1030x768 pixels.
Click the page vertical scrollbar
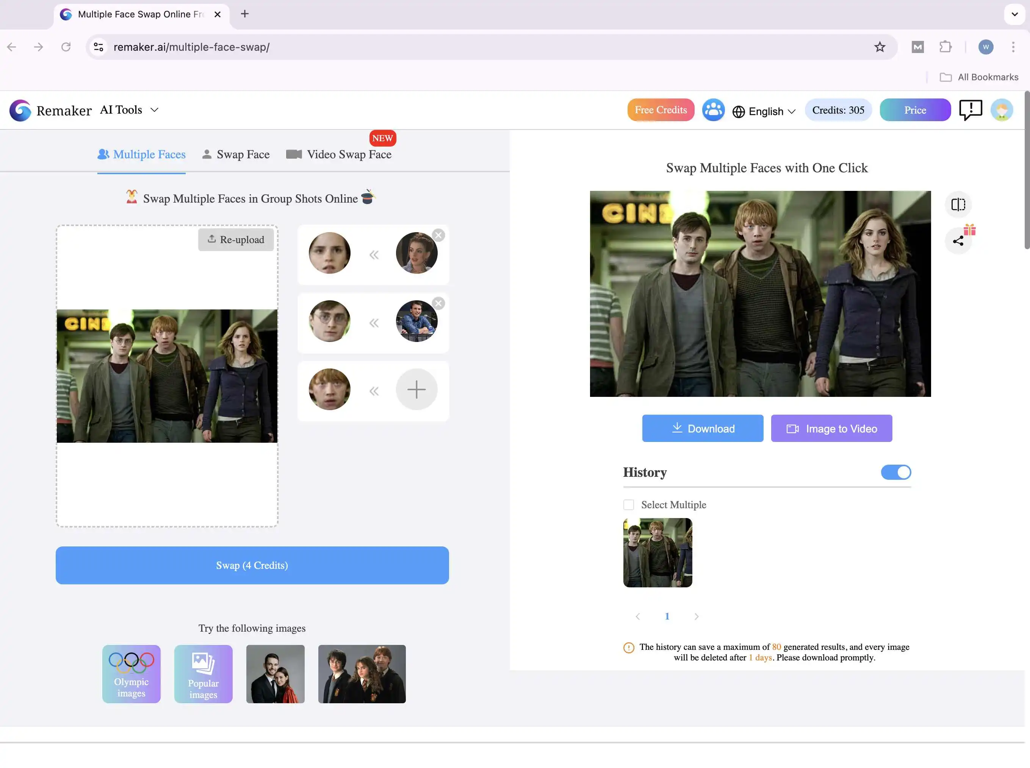tap(1027, 170)
